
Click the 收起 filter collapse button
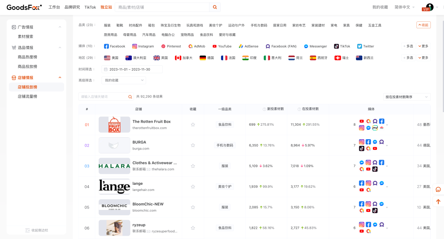point(423,25)
